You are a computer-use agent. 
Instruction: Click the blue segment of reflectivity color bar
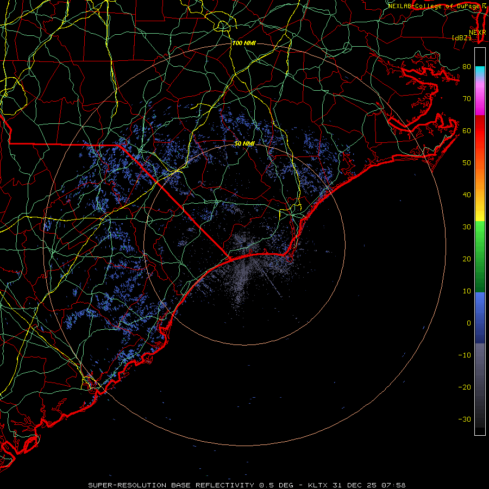pos(480,318)
